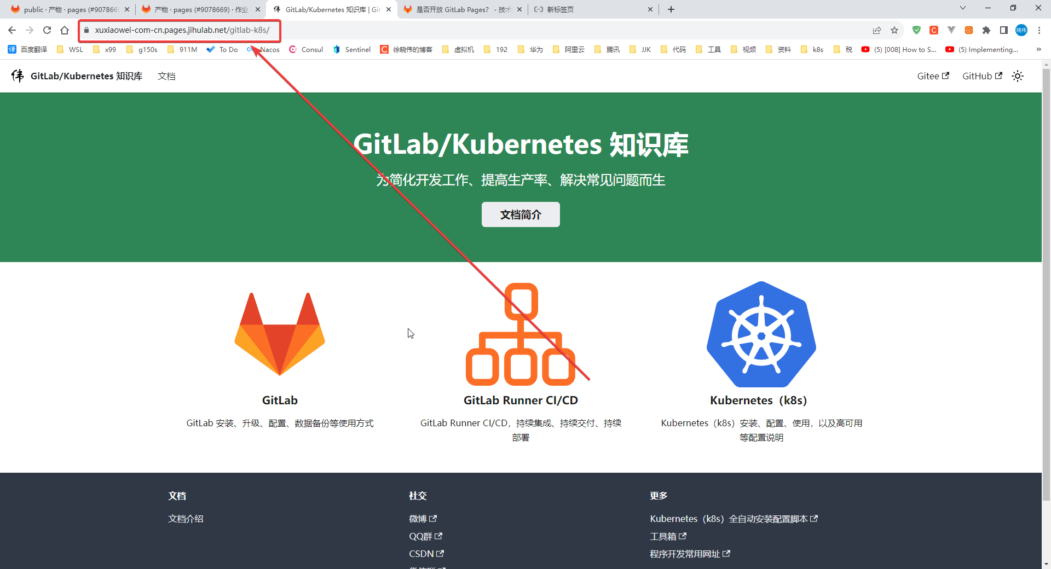Expand the k8s bookmark folder

(812, 49)
